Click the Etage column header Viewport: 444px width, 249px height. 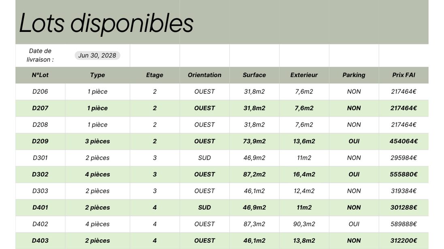click(x=155, y=75)
